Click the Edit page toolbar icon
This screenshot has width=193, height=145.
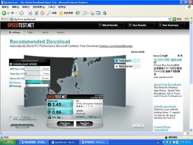click(98, 13)
